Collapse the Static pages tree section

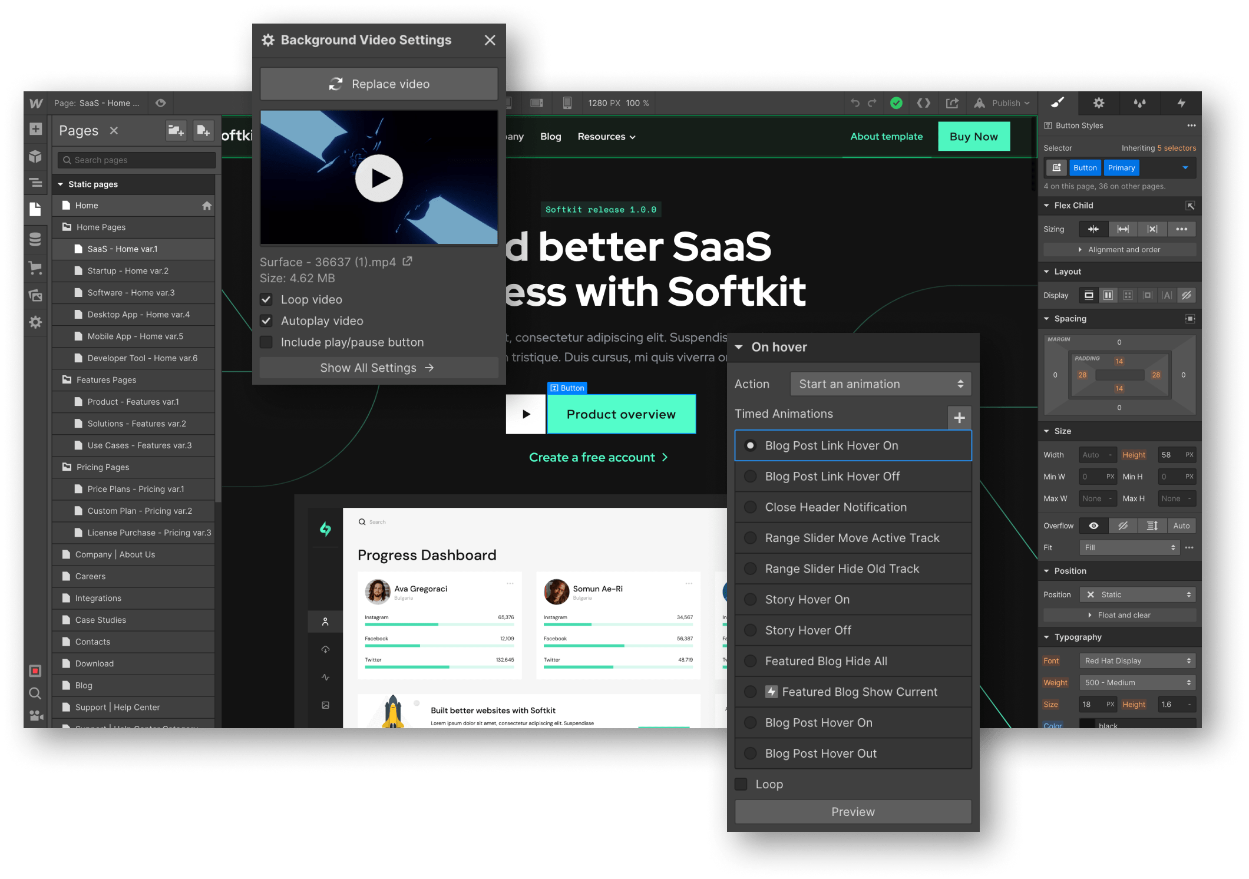coord(60,184)
